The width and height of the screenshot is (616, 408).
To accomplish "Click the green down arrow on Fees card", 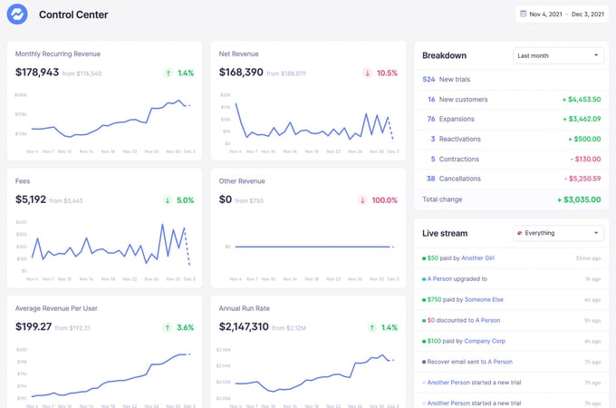I will tap(168, 200).
